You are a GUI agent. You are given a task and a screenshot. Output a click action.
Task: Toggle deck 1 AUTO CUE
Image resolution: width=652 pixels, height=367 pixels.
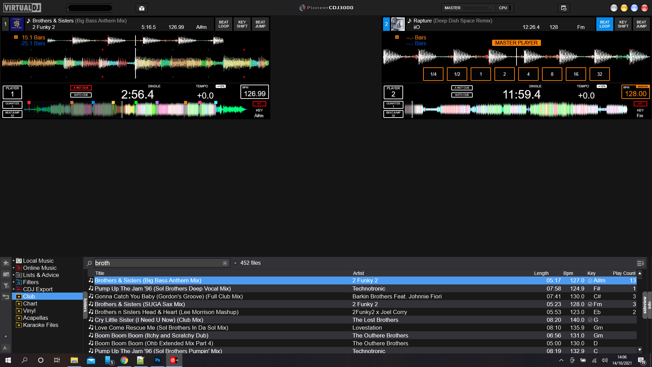(81, 95)
